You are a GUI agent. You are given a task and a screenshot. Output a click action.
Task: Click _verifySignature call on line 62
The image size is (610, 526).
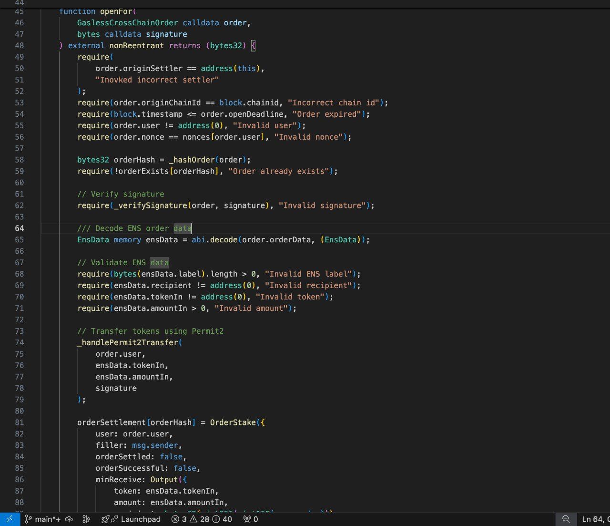tap(150, 206)
